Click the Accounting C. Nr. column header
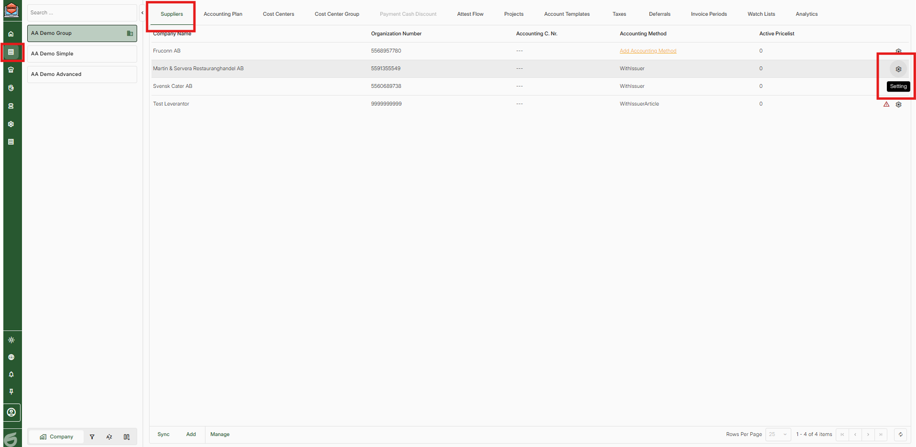 tap(537, 34)
